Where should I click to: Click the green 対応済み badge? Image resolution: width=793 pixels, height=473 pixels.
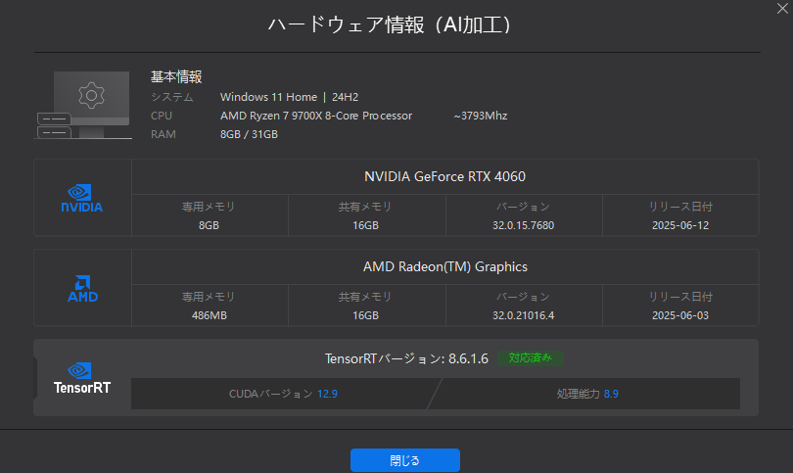530,358
